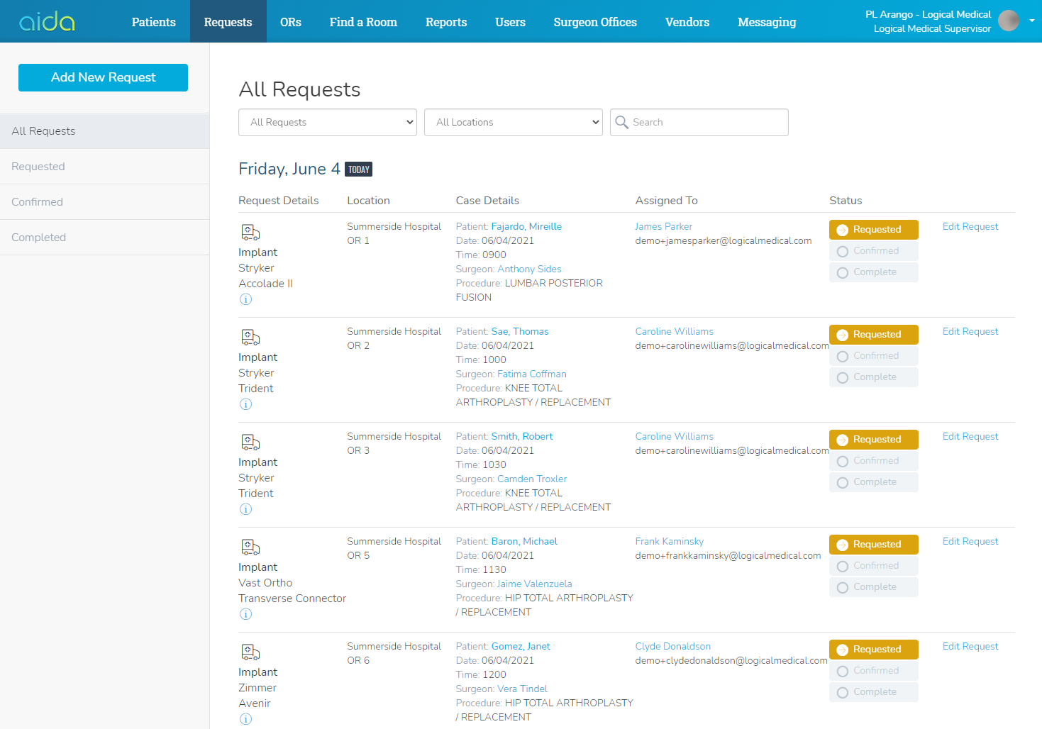Open user account menu arrow
1042x729 pixels.
pos(1031,21)
